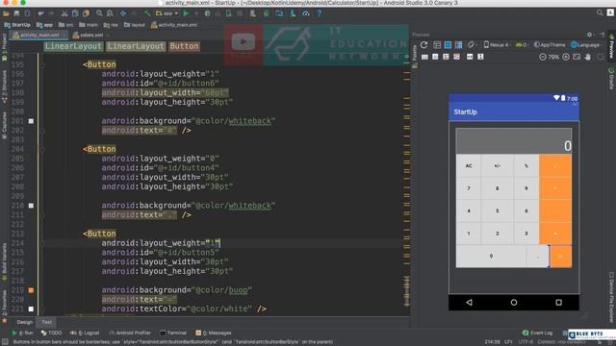Click Back navigation triangle in device preview
Screen dimensions: 616x346
[469, 303]
